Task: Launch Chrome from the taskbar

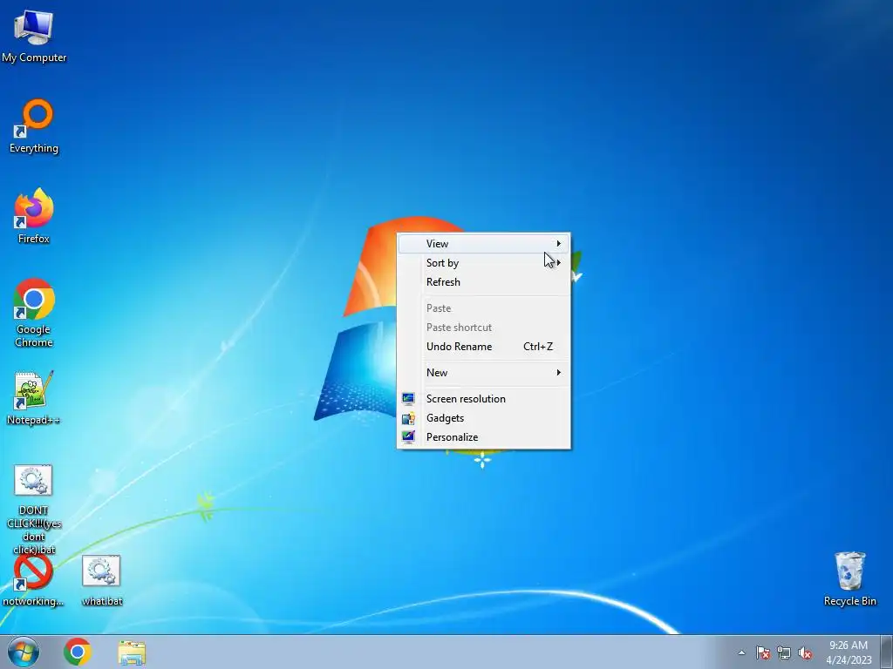Action: [x=78, y=652]
